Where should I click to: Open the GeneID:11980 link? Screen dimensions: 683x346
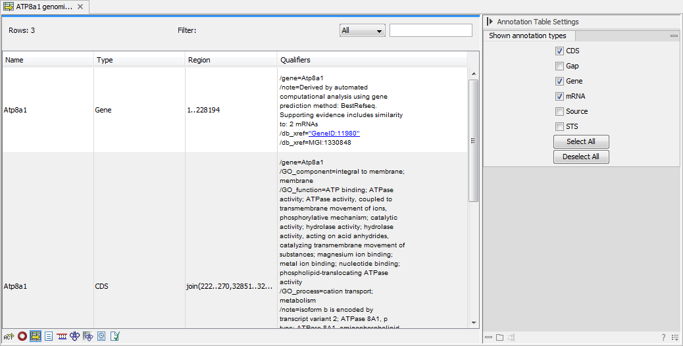335,134
